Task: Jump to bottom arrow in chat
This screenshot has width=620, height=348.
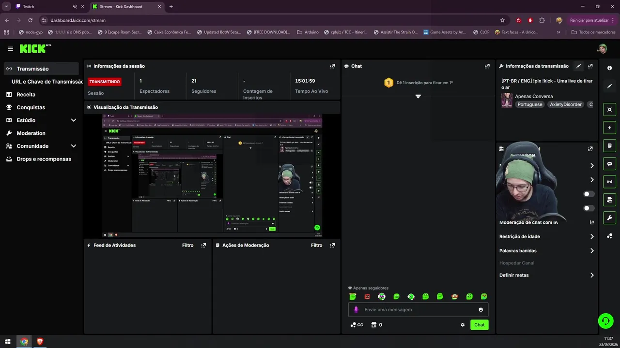Action: 418,96
